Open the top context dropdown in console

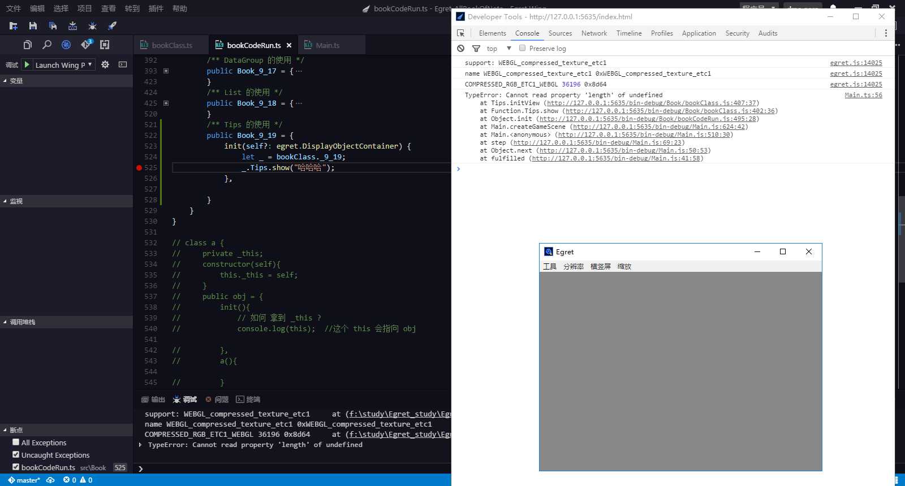click(x=499, y=49)
